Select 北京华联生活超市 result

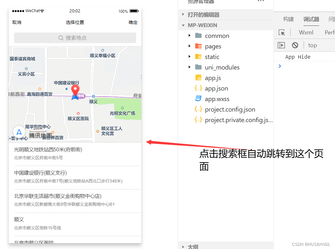click(75, 200)
